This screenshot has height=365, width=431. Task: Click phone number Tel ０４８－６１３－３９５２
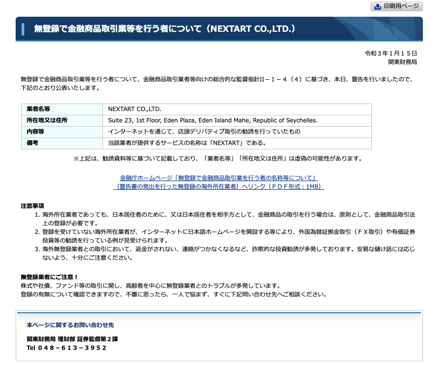click(x=66, y=348)
